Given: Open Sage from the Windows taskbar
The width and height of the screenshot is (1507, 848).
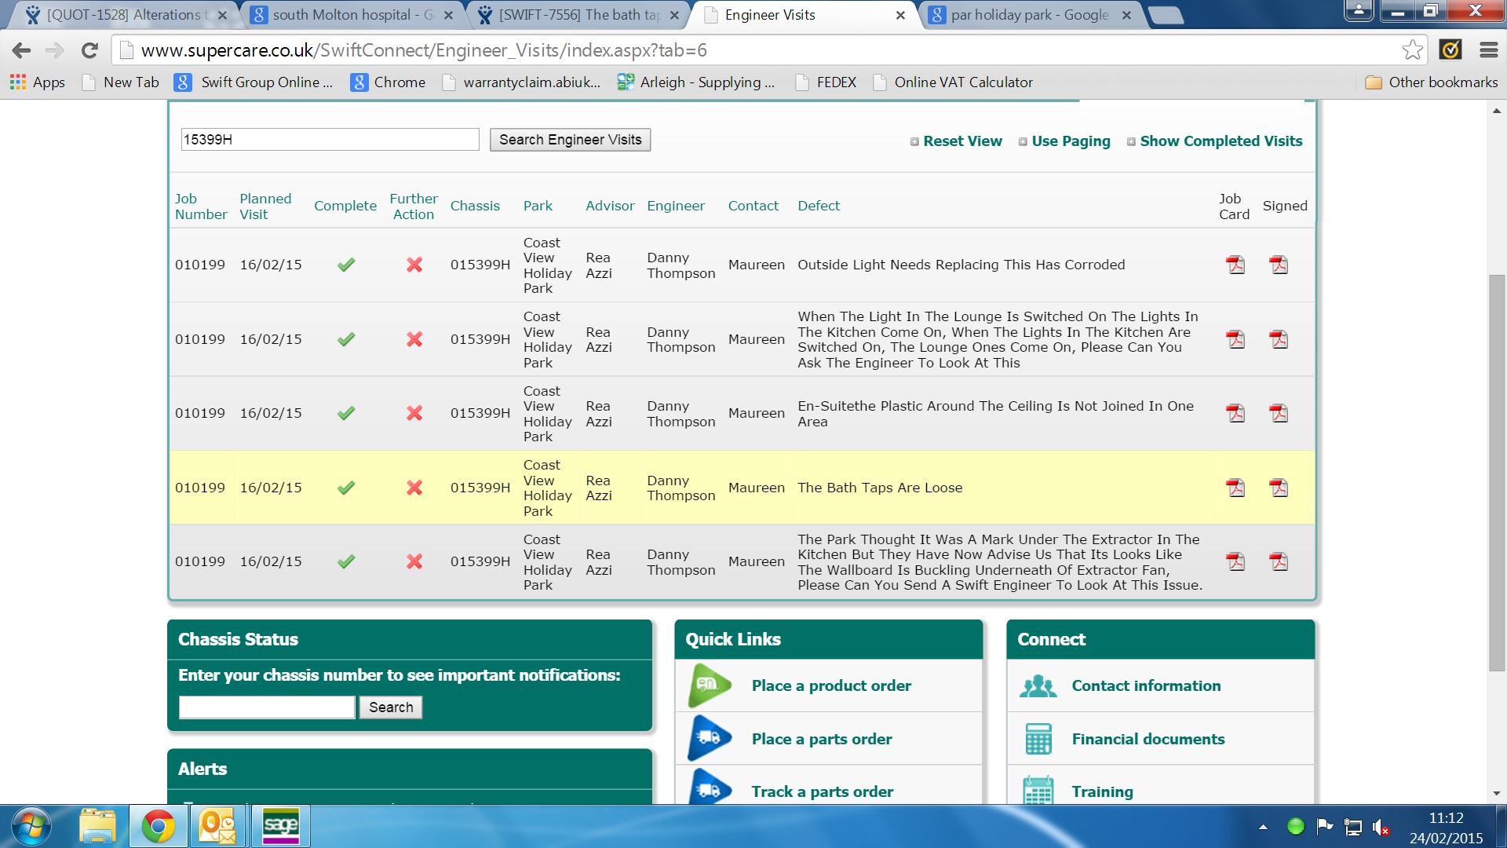Looking at the screenshot, I should pyautogui.click(x=280, y=826).
